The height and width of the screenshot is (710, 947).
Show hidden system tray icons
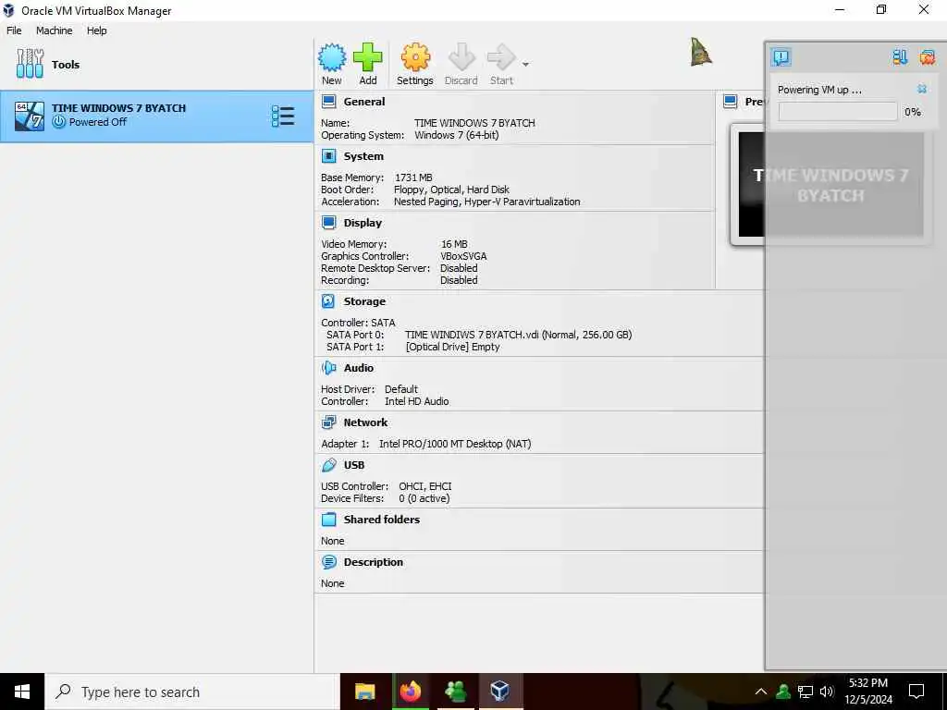(x=761, y=692)
